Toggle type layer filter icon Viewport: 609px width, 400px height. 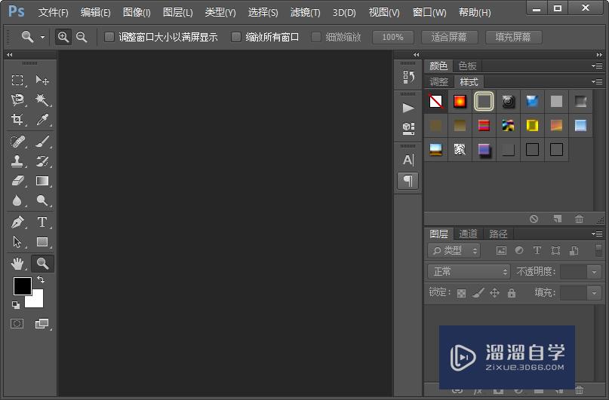pyautogui.click(x=537, y=250)
